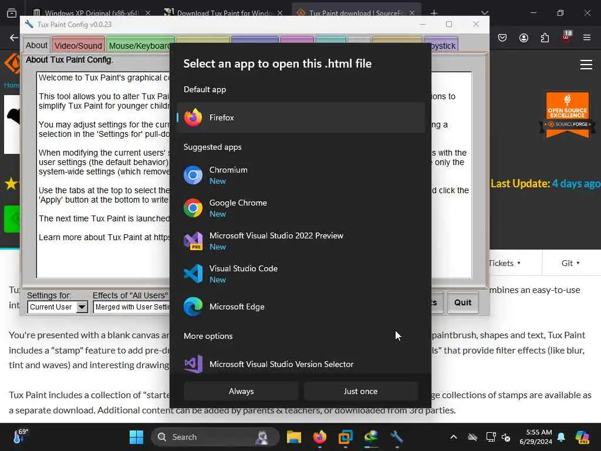The image size is (601, 451).
Task: Pick Visual Studio Code from the list
Action: pyautogui.click(x=301, y=274)
